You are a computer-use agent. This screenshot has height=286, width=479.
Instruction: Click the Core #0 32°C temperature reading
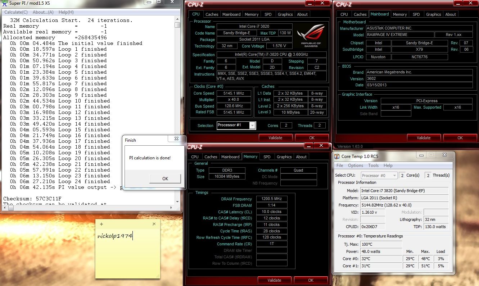tap(381, 259)
